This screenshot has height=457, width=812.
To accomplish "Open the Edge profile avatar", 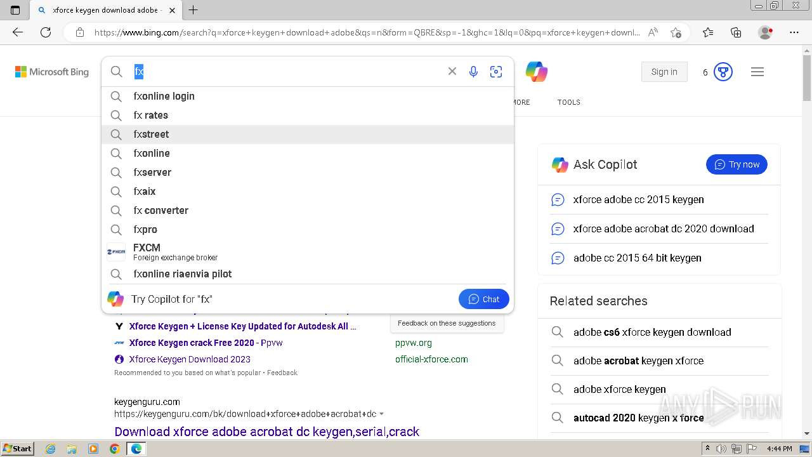I will point(766,32).
